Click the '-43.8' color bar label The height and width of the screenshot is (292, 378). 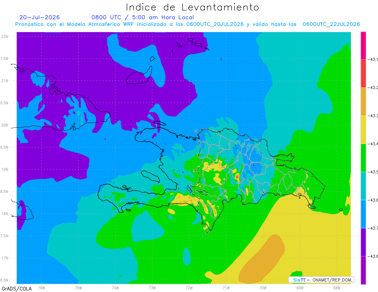(x=373, y=256)
